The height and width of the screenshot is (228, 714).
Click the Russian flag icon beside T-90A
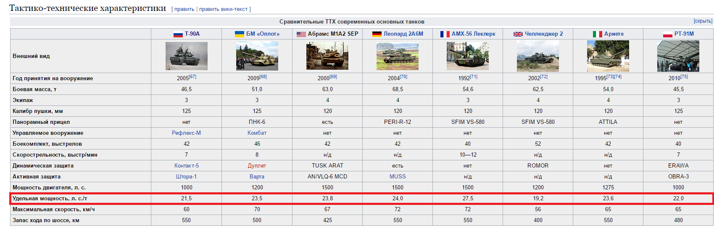[x=178, y=34]
